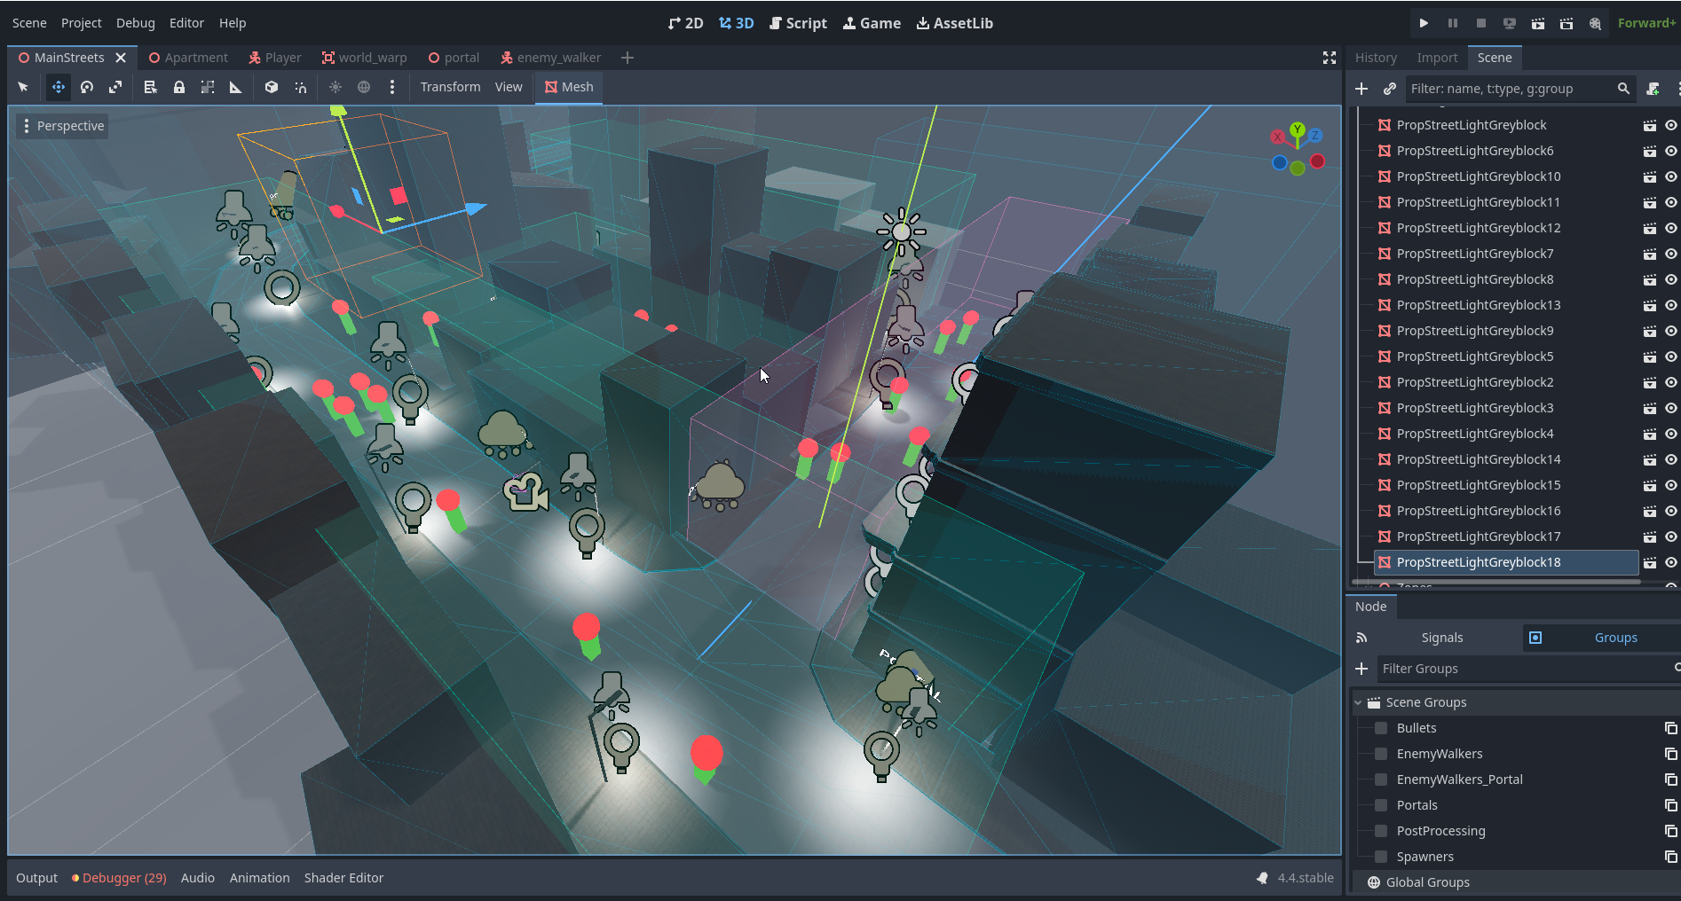Open the Debugger (29) bottom panel
The height and width of the screenshot is (901, 1681).
119,878
